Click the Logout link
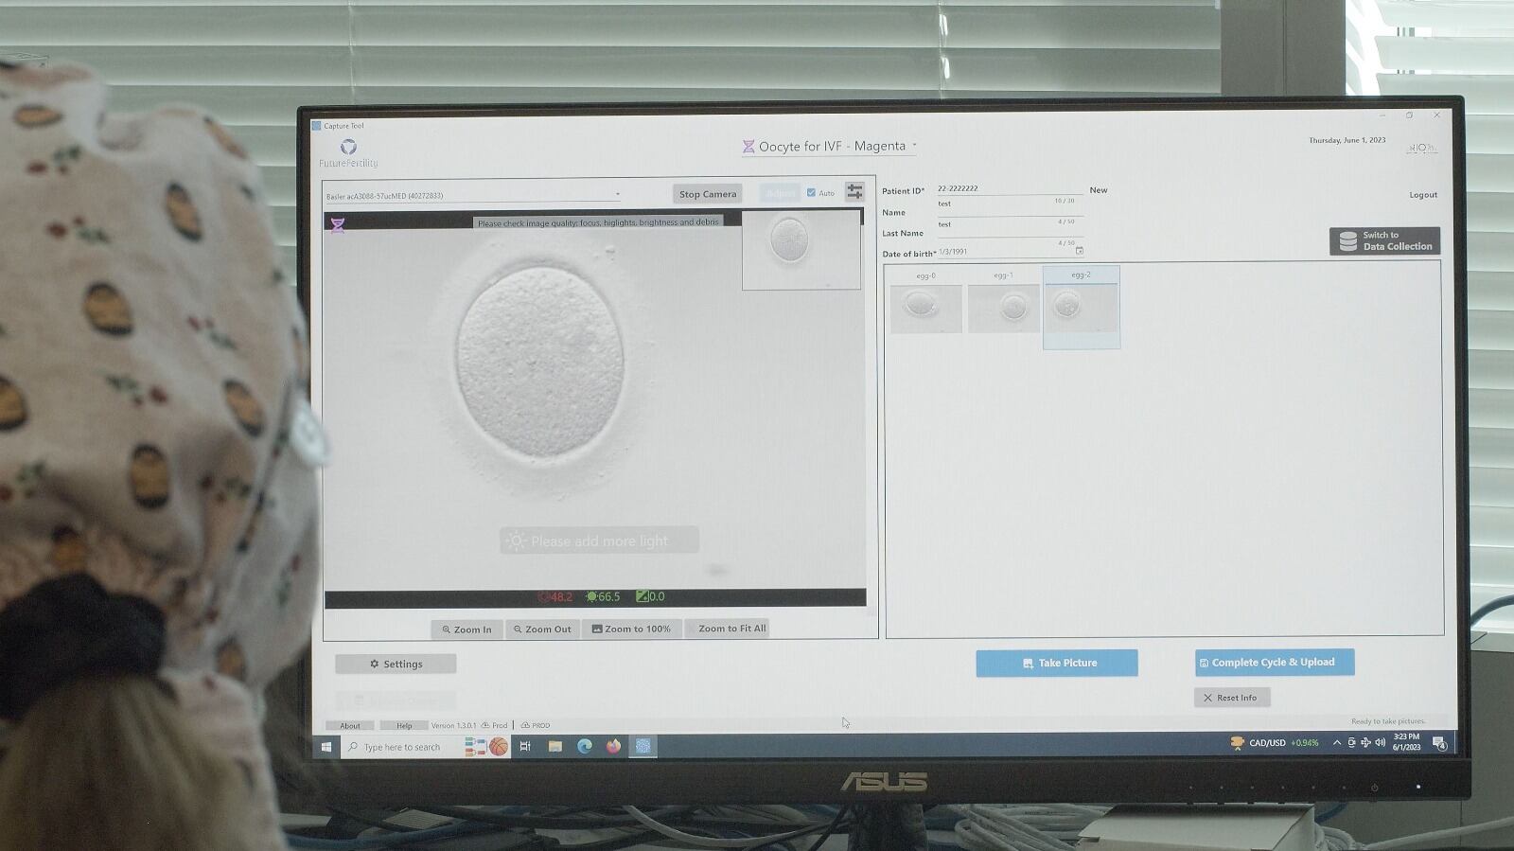This screenshot has width=1514, height=851. [x=1422, y=195]
